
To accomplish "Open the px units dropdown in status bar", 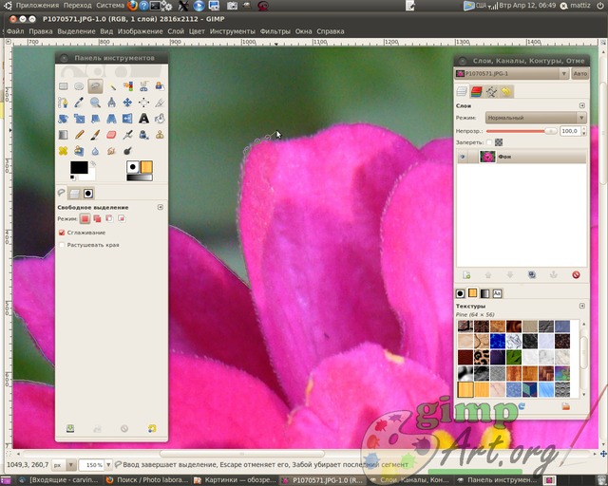I will click(64, 465).
